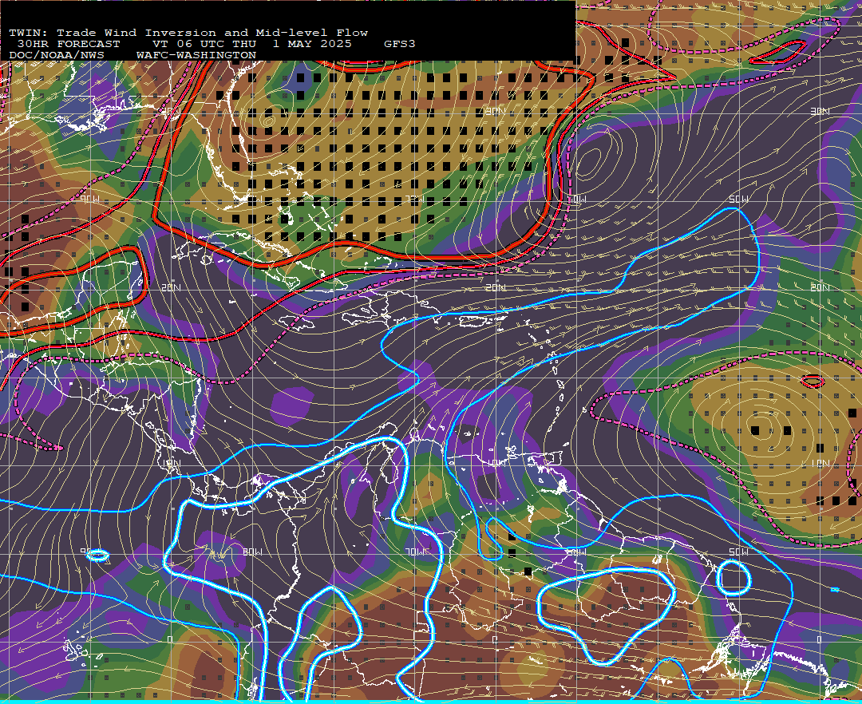The height and width of the screenshot is (704, 862).
Task: Click the 80W longitude label near Panama's coast
Action: (252, 552)
